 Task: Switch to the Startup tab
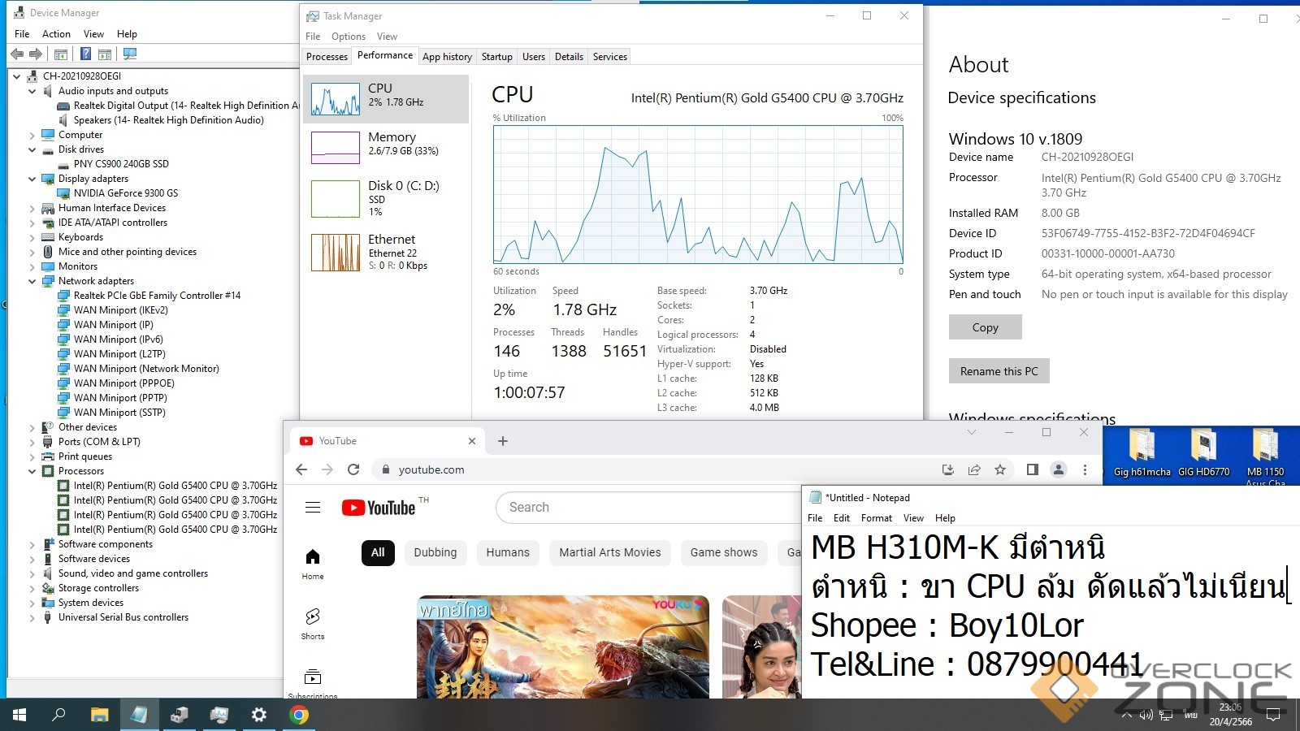[x=496, y=57]
